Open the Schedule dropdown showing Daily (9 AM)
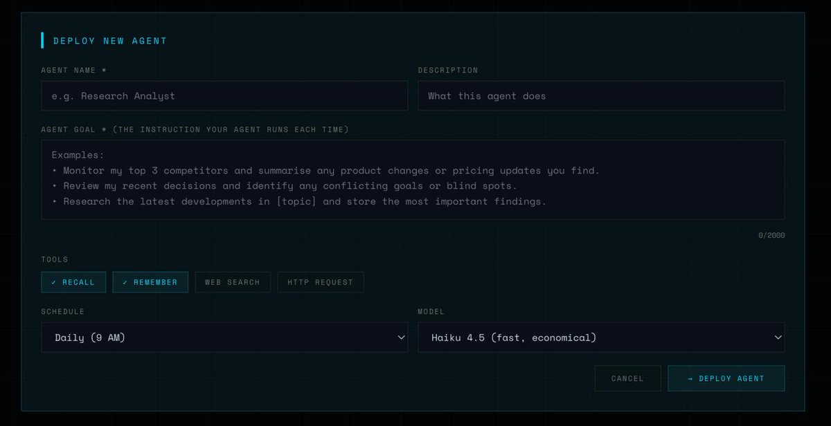Viewport: 831px width, 426px height. tap(224, 337)
